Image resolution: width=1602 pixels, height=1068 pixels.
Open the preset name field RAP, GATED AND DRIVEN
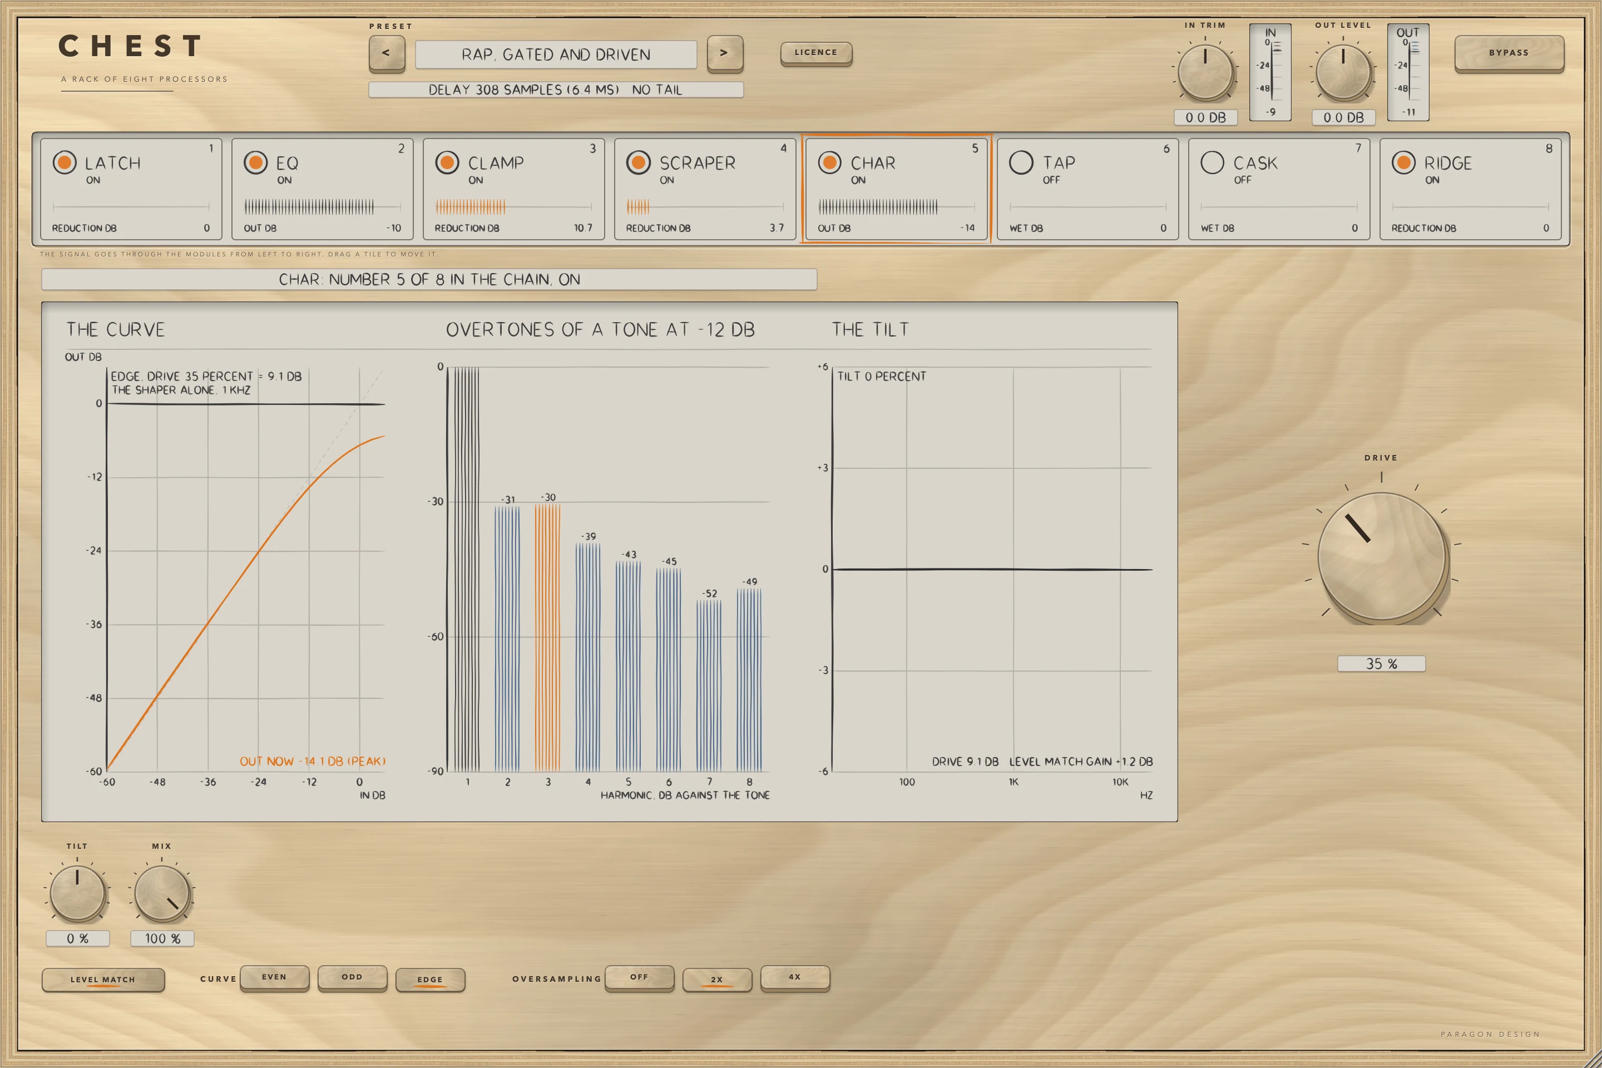(x=556, y=55)
